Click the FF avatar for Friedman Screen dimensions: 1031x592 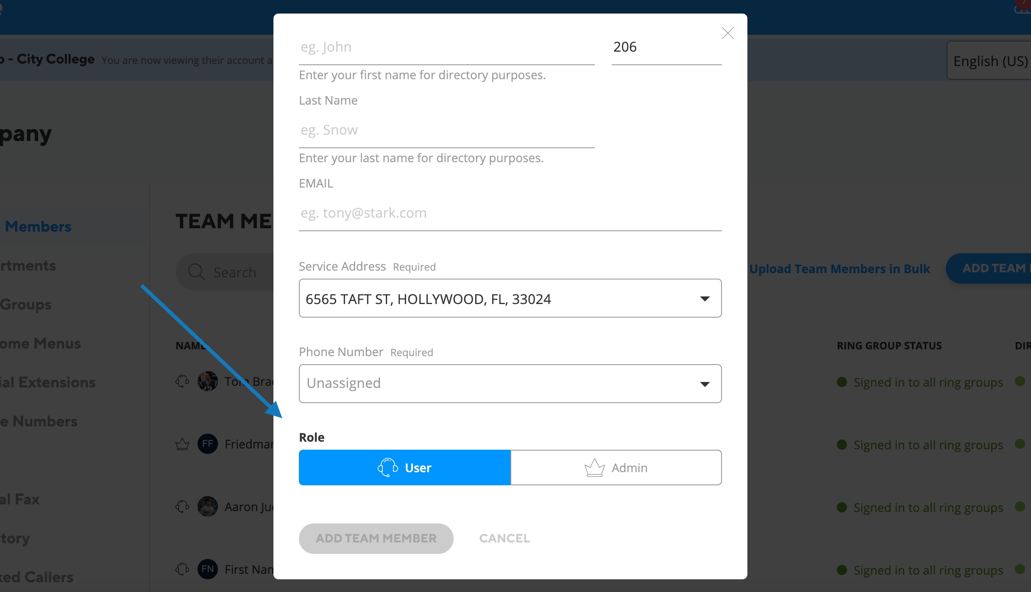[x=208, y=444]
